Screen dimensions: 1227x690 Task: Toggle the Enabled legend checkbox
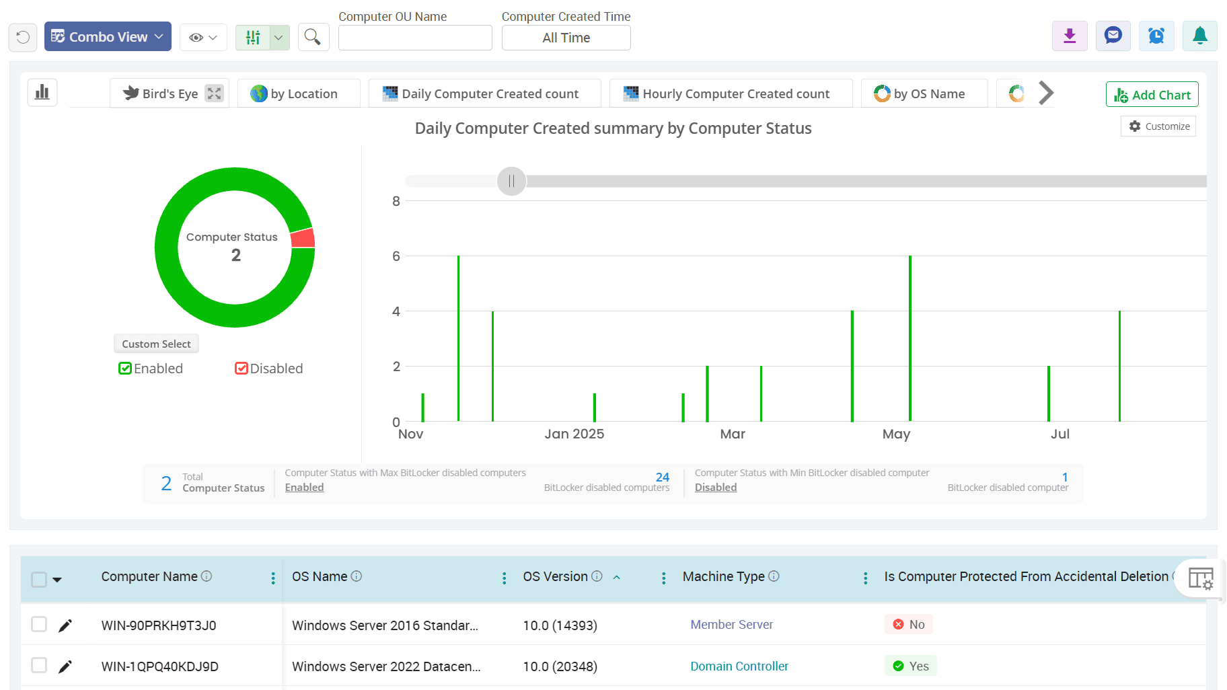tap(125, 369)
